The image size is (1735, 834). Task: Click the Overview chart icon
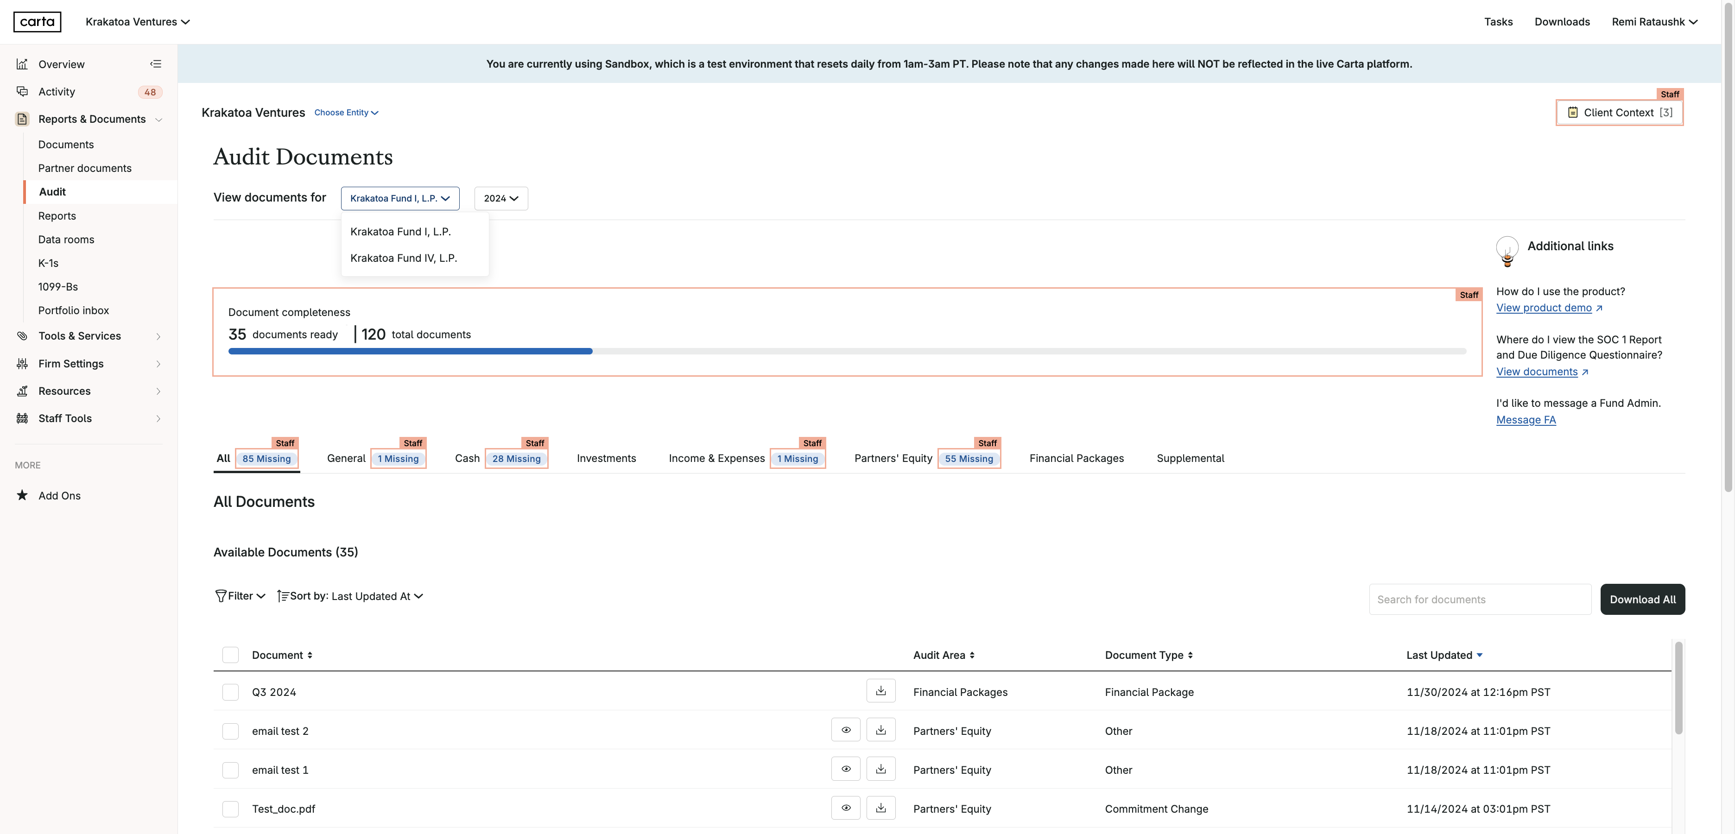click(22, 64)
